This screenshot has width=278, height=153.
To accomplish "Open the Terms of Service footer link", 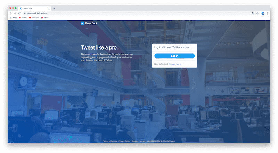I will click(110, 141).
